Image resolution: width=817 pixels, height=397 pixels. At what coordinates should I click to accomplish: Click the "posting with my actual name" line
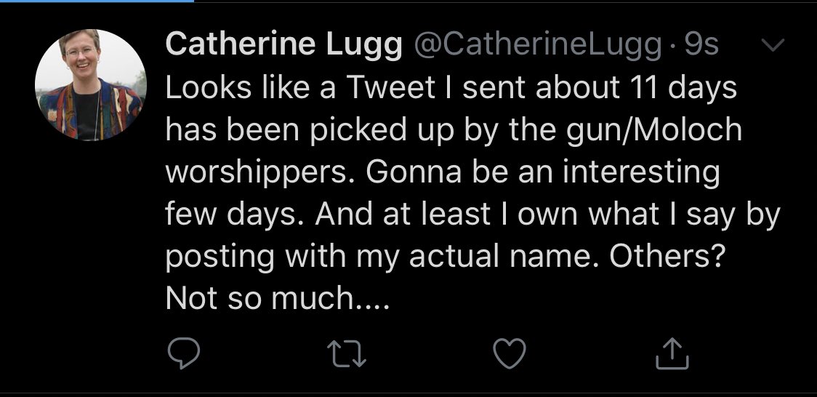(x=382, y=256)
